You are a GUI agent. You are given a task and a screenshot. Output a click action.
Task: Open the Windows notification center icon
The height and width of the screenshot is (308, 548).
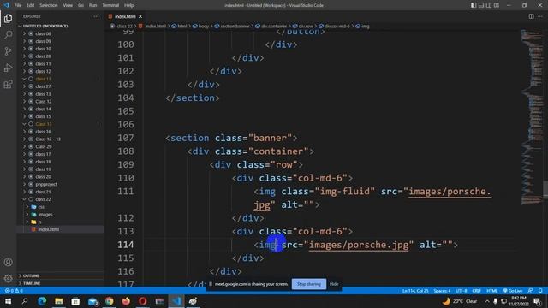click(x=537, y=301)
